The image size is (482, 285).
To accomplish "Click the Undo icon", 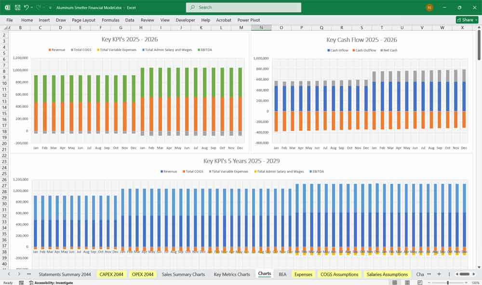I will (27, 7).
